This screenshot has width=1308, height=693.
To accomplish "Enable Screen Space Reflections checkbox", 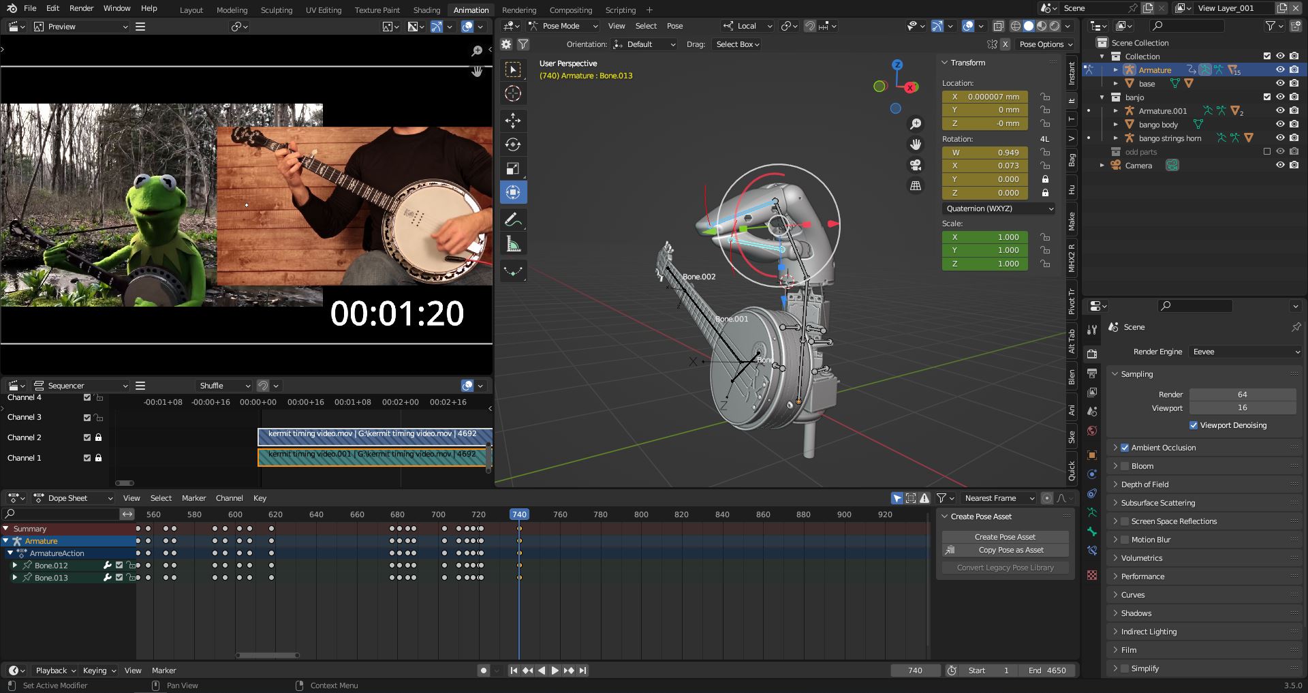I will coord(1125,521).
